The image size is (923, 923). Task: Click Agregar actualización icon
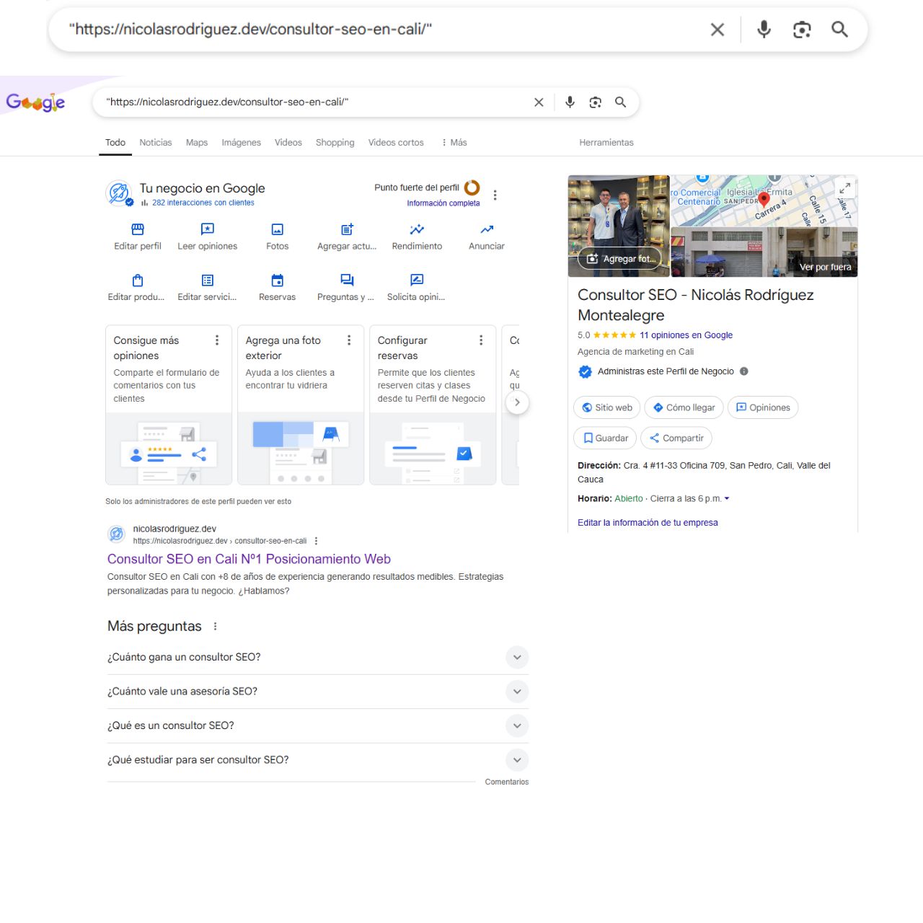pyautogui.click(x=347, y=229)
